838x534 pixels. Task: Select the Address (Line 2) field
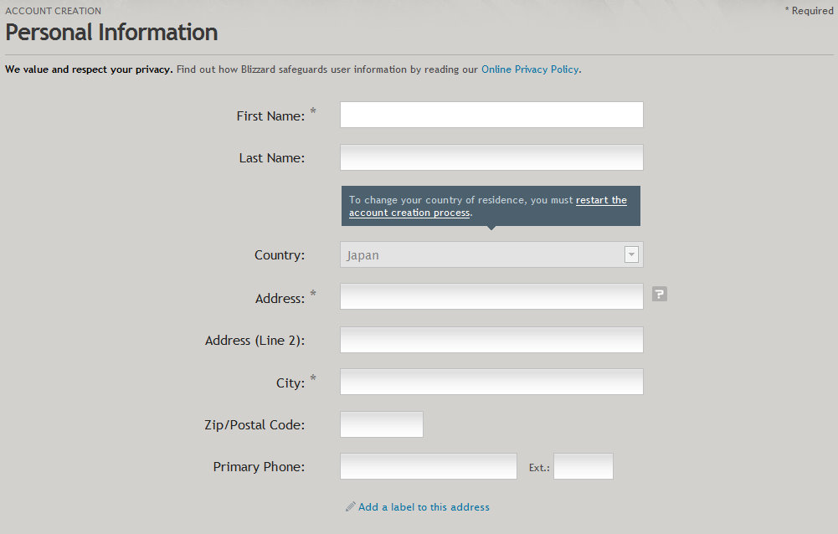coord(491,340)
